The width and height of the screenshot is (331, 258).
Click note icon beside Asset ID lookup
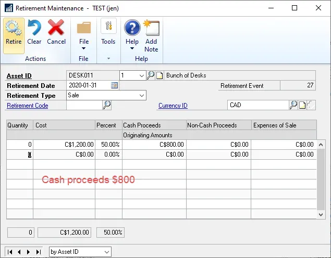click(x=160, y=75)
